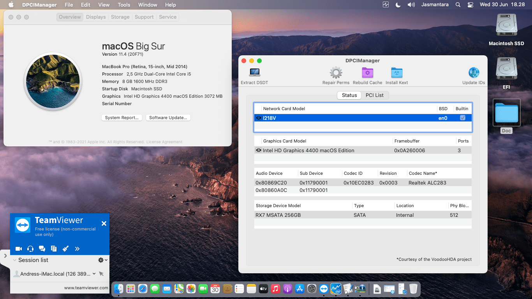Open the File menu

click(69, 5)
